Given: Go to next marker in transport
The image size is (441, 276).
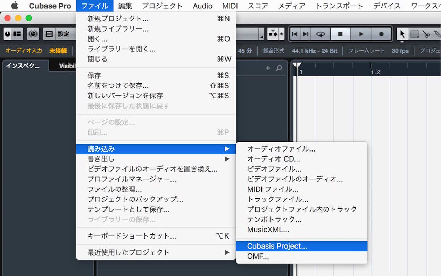Looking at the screenshot, I should click(306, 34).
